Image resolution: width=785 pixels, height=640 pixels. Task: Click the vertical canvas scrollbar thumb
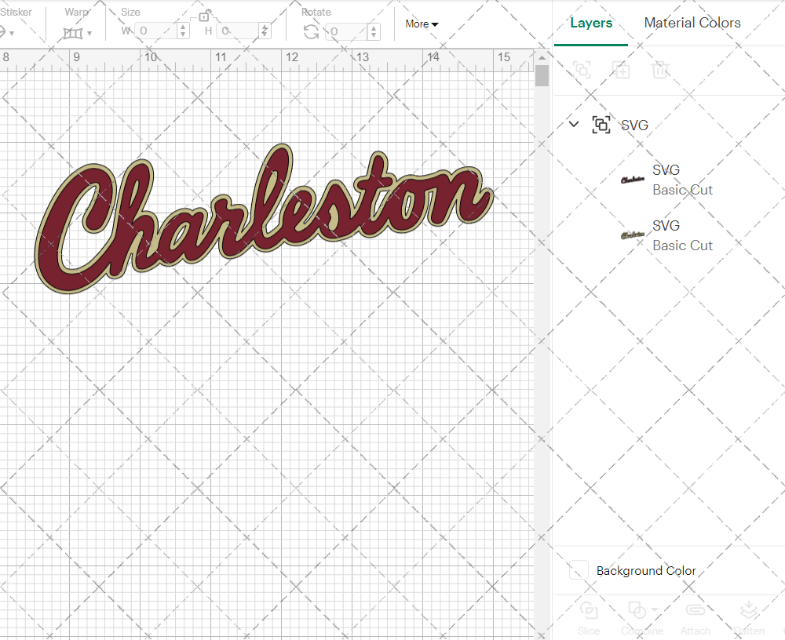click(x=542, y=76)
